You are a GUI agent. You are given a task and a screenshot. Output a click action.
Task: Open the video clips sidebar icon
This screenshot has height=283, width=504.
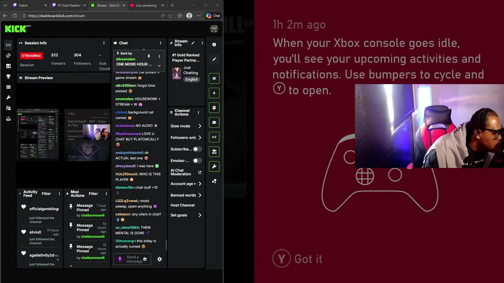pyautogui.click(x=8, y=87)
